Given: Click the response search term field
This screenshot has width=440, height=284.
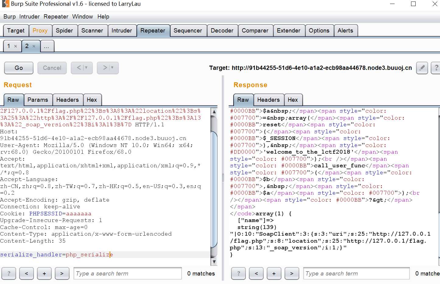Looking at the screenshot, I should tap(356, 273).
